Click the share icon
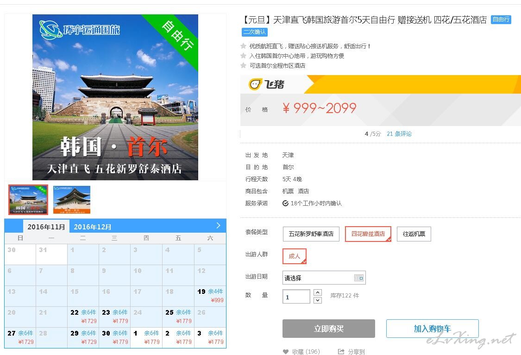This screenshot has height=355, width=521. coord(341,351)
